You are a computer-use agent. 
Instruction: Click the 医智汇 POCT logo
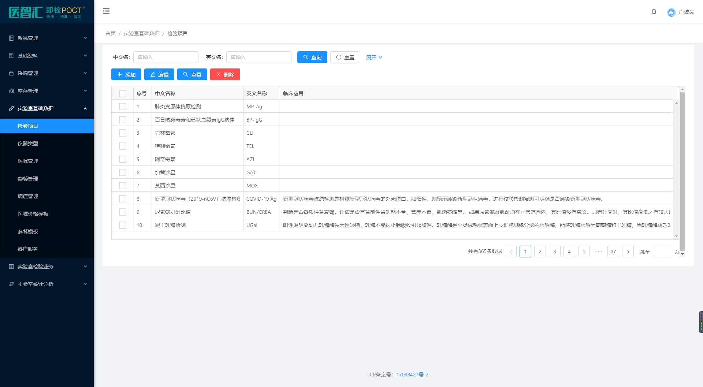pyautogui.click(x=47, y=12)
